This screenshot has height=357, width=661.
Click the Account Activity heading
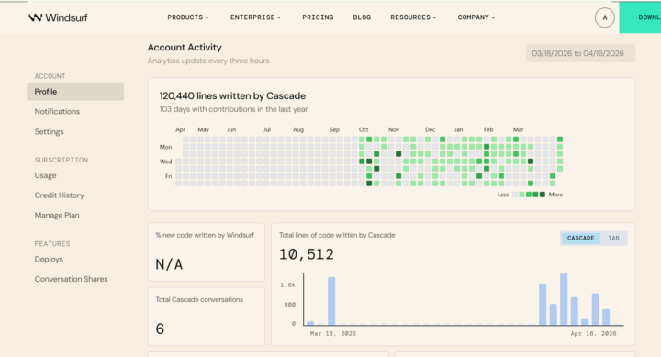[185, 47]
